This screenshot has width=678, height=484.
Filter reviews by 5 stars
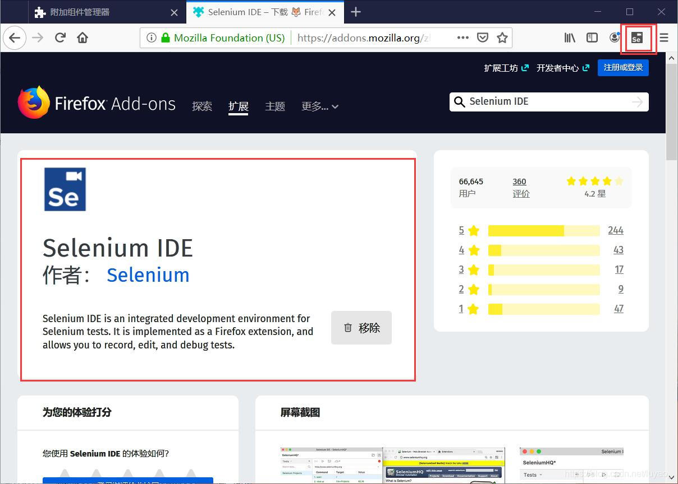coord(469,230)
